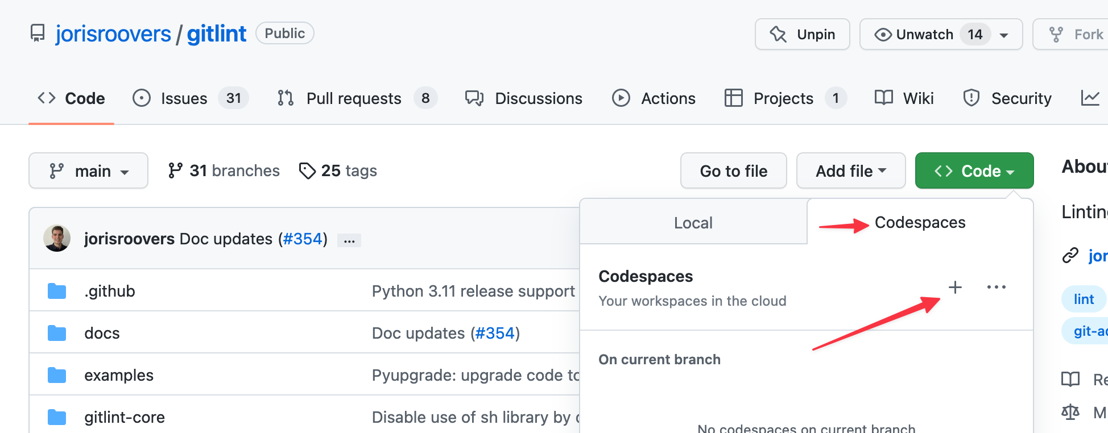Click the git-a topic tag
Image resolution: width=1108 pixels, height=433 pixels.
1085,331
